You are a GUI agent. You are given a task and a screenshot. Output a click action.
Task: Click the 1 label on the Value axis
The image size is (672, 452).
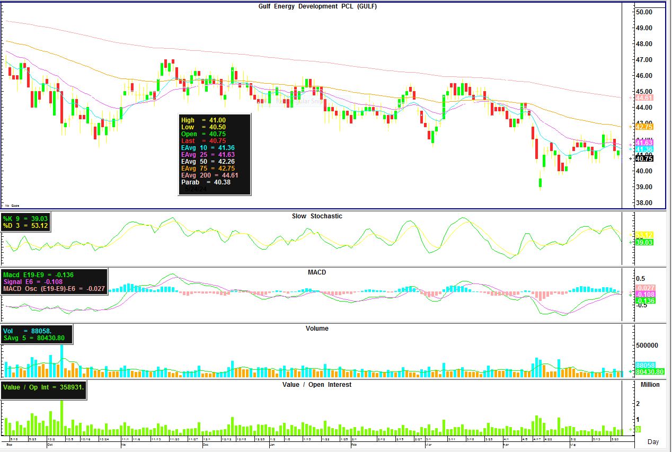click(638, 420)
